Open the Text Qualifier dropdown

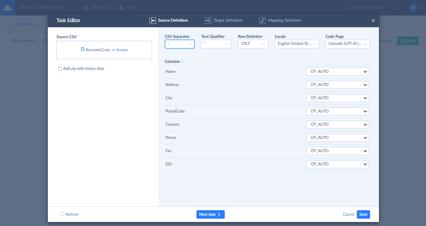pyautogui.click(x=216, y=44)
